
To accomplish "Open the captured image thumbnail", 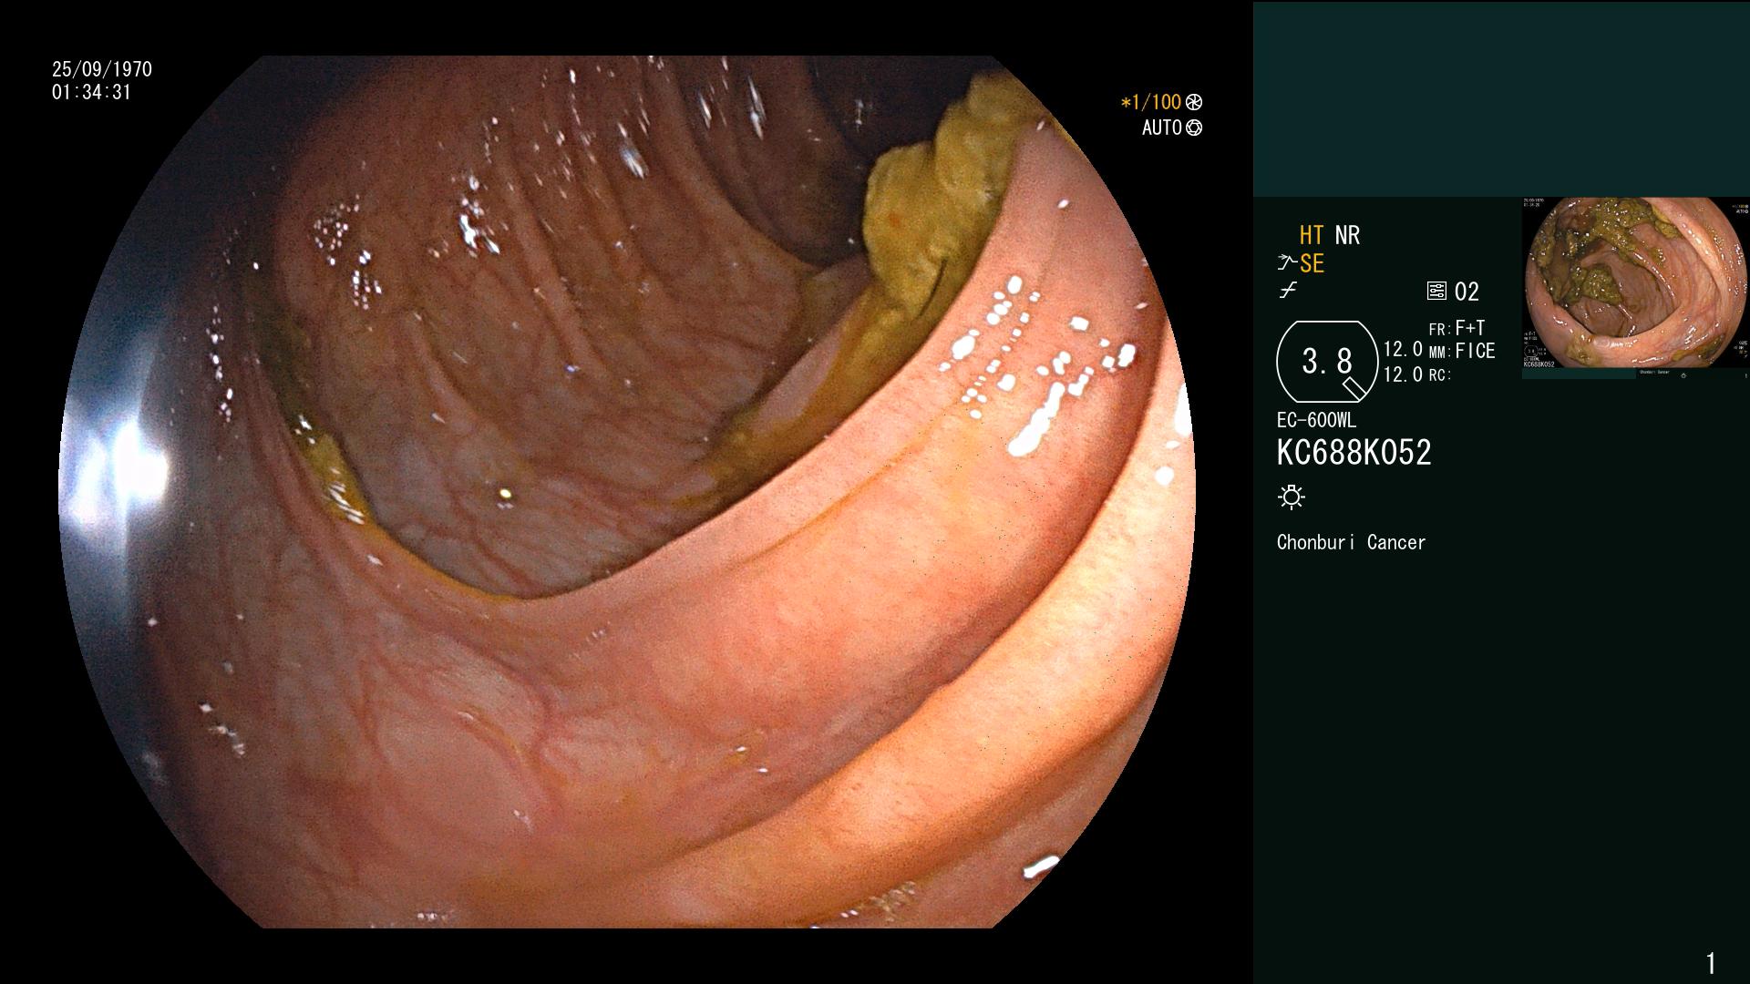I will (x=1635, y=282).
